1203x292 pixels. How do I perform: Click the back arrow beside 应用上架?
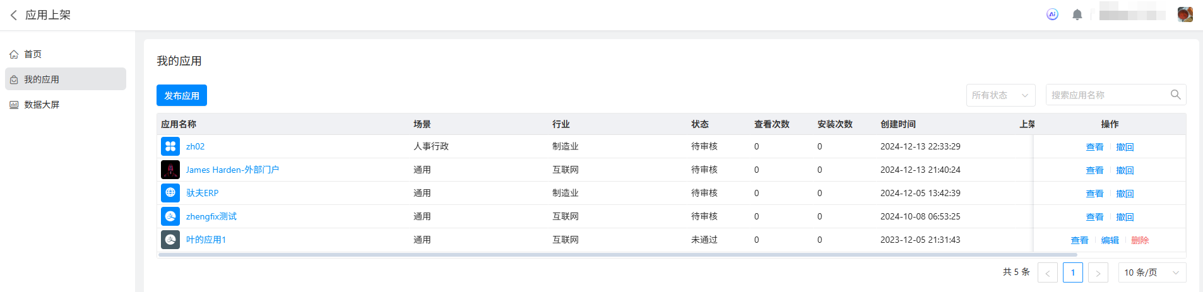pos(14,15)
